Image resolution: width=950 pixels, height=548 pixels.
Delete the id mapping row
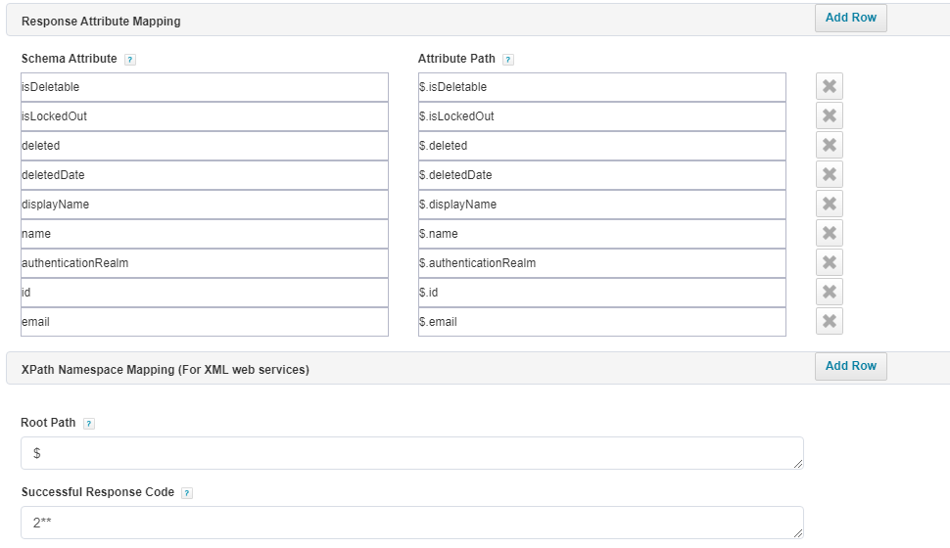click(829, 293)
